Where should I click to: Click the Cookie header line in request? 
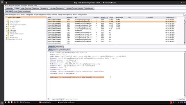(77, 71)
